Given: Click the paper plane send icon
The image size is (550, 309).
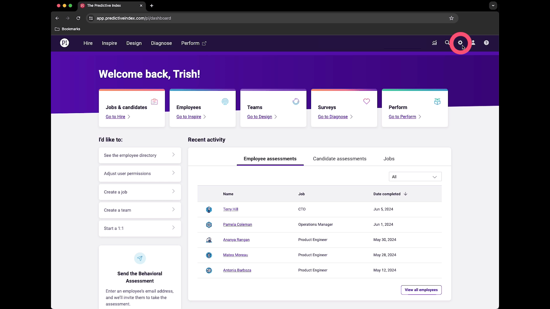Looking at the screenshot, I should [x=140, y=258].
